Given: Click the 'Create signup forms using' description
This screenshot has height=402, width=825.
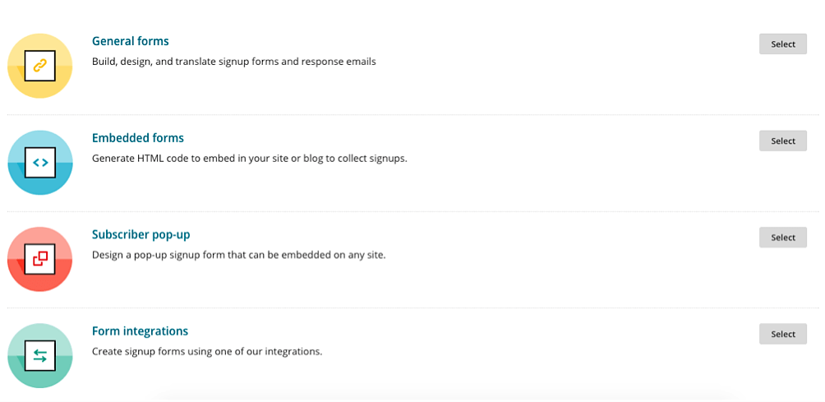Looking at the screenshot, I should 207,352.
